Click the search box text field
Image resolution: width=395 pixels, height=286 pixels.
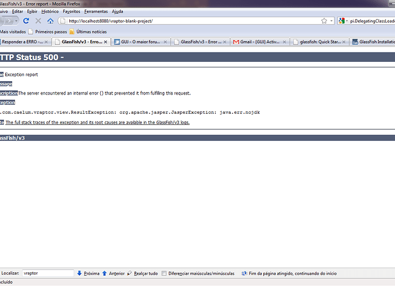(372, 21)
